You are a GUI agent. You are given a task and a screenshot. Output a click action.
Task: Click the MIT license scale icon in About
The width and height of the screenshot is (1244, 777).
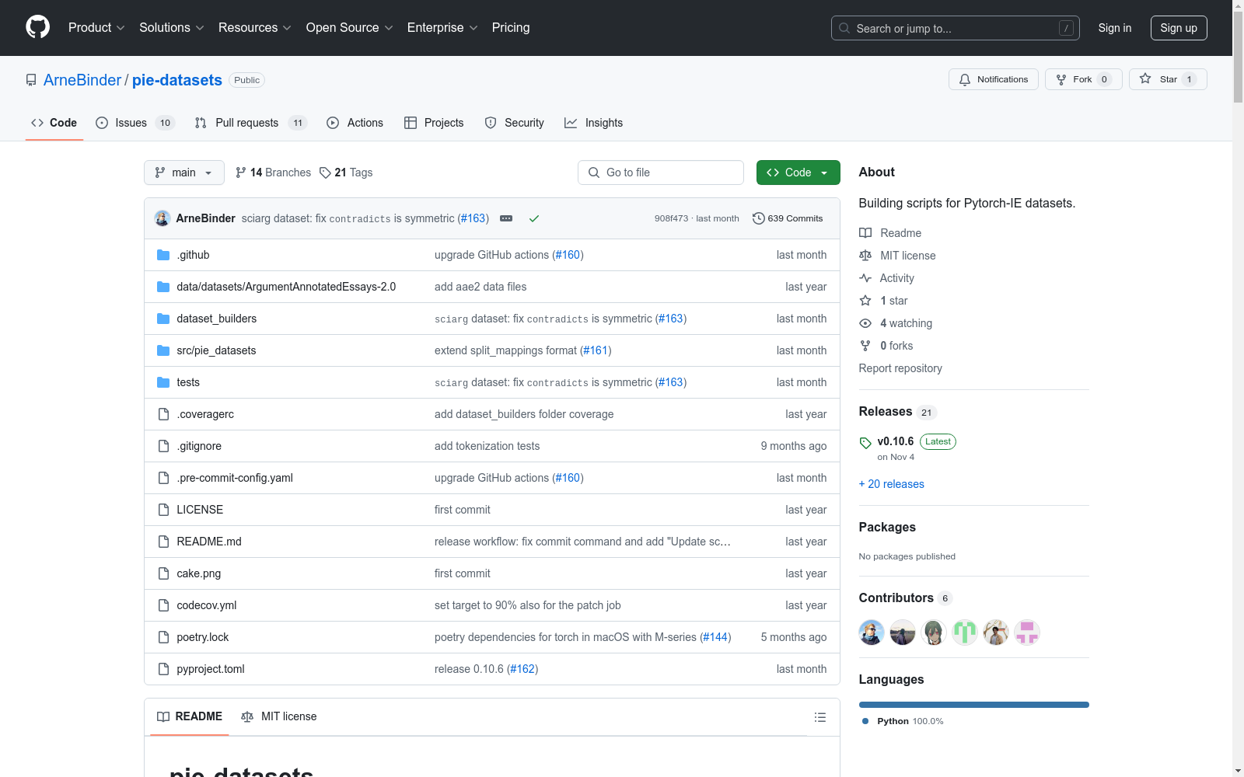(865, 256)
